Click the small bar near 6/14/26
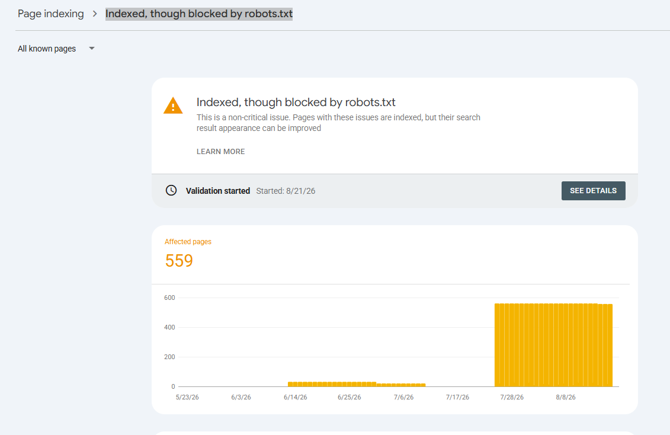Viewport: 670px width, 435px height. 295,384
